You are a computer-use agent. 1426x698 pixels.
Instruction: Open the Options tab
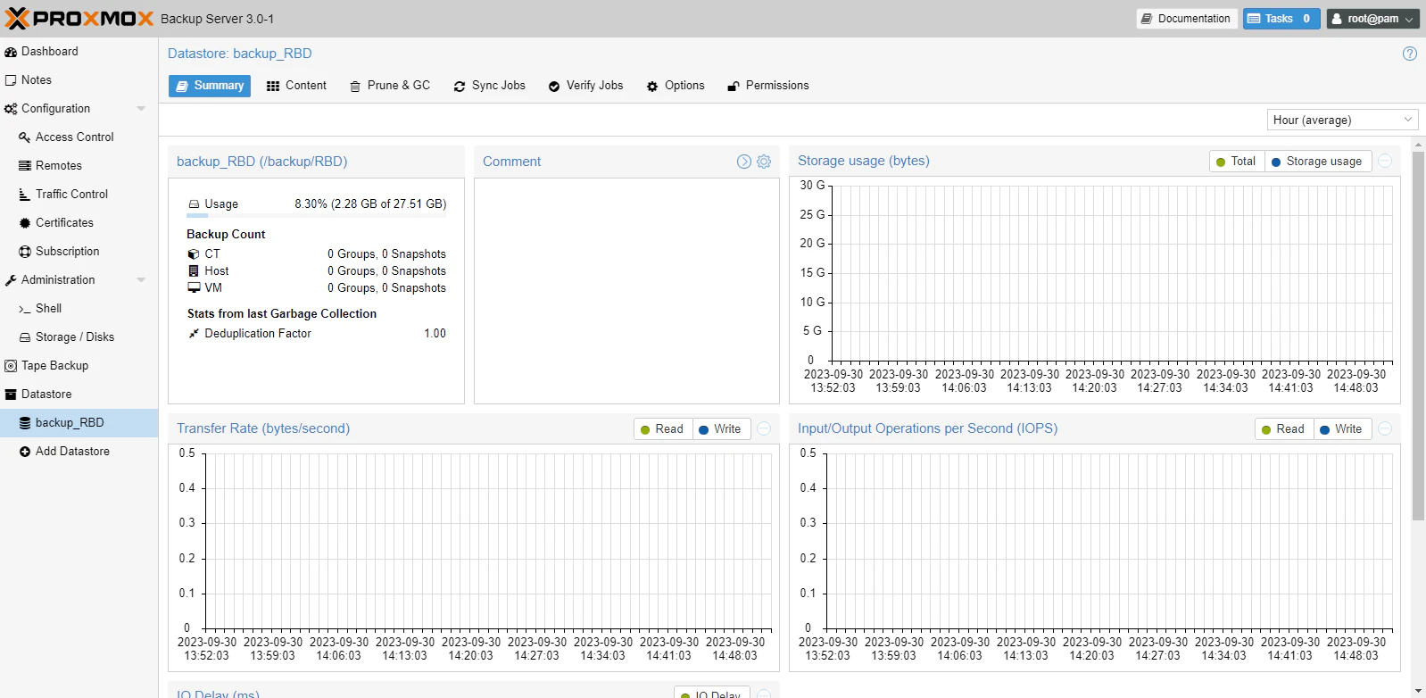(x=676, y=86)
